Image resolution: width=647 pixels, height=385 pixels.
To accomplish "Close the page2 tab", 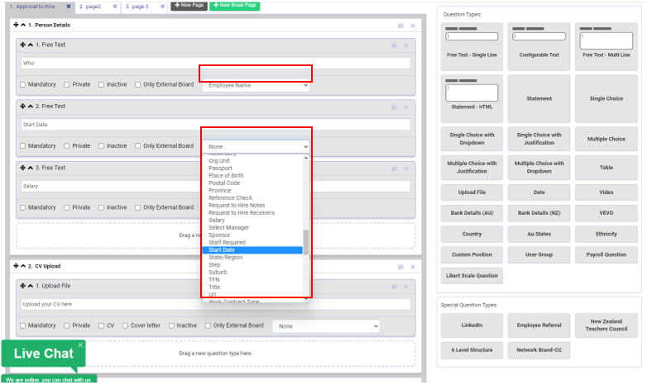I will [x=115, y=7].
